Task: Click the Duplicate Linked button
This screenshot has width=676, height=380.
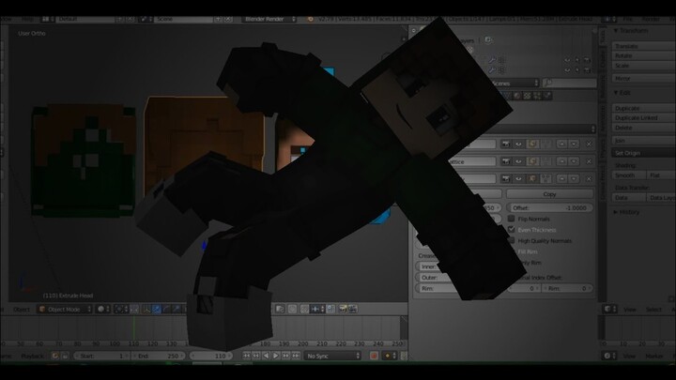Action: (643, 118)
